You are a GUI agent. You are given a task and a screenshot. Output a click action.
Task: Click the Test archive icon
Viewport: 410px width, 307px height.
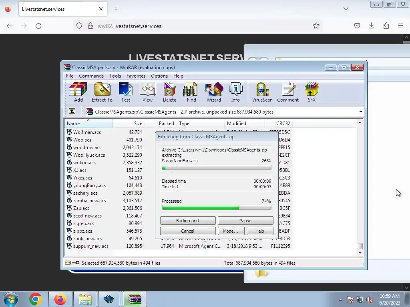pyautogui.click(x=125, y=92)
